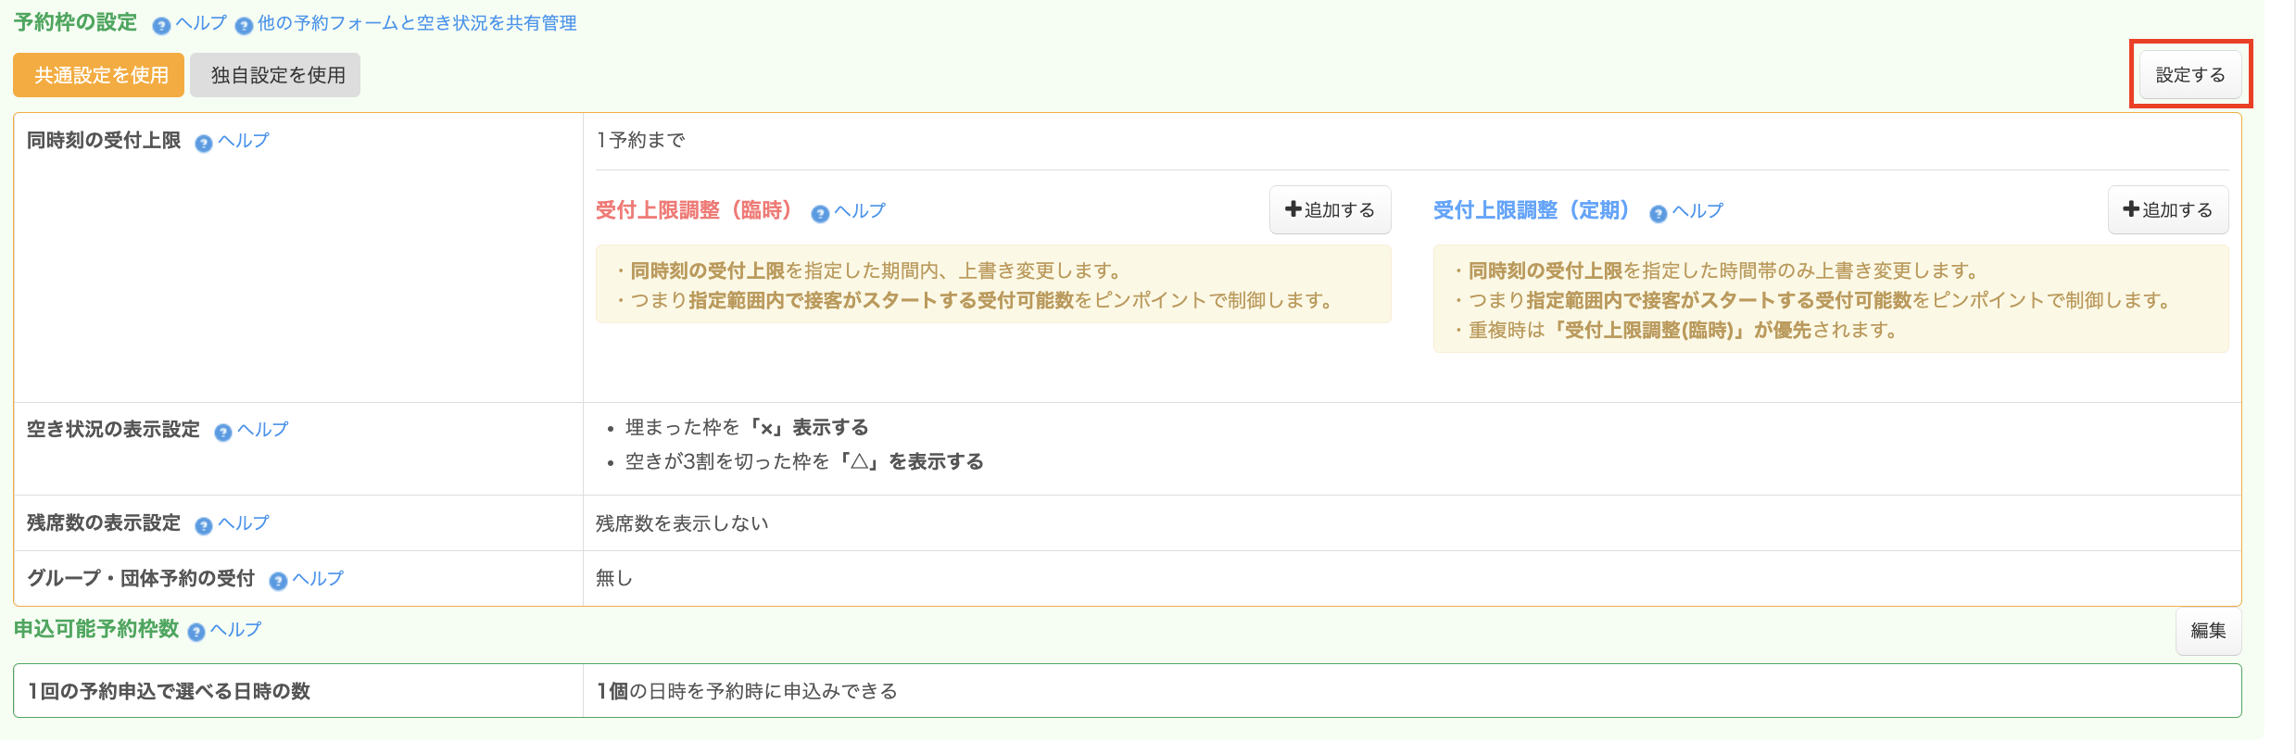
Task: Click help icon beside 受付上限調整（臨時）
Action: 820,214
